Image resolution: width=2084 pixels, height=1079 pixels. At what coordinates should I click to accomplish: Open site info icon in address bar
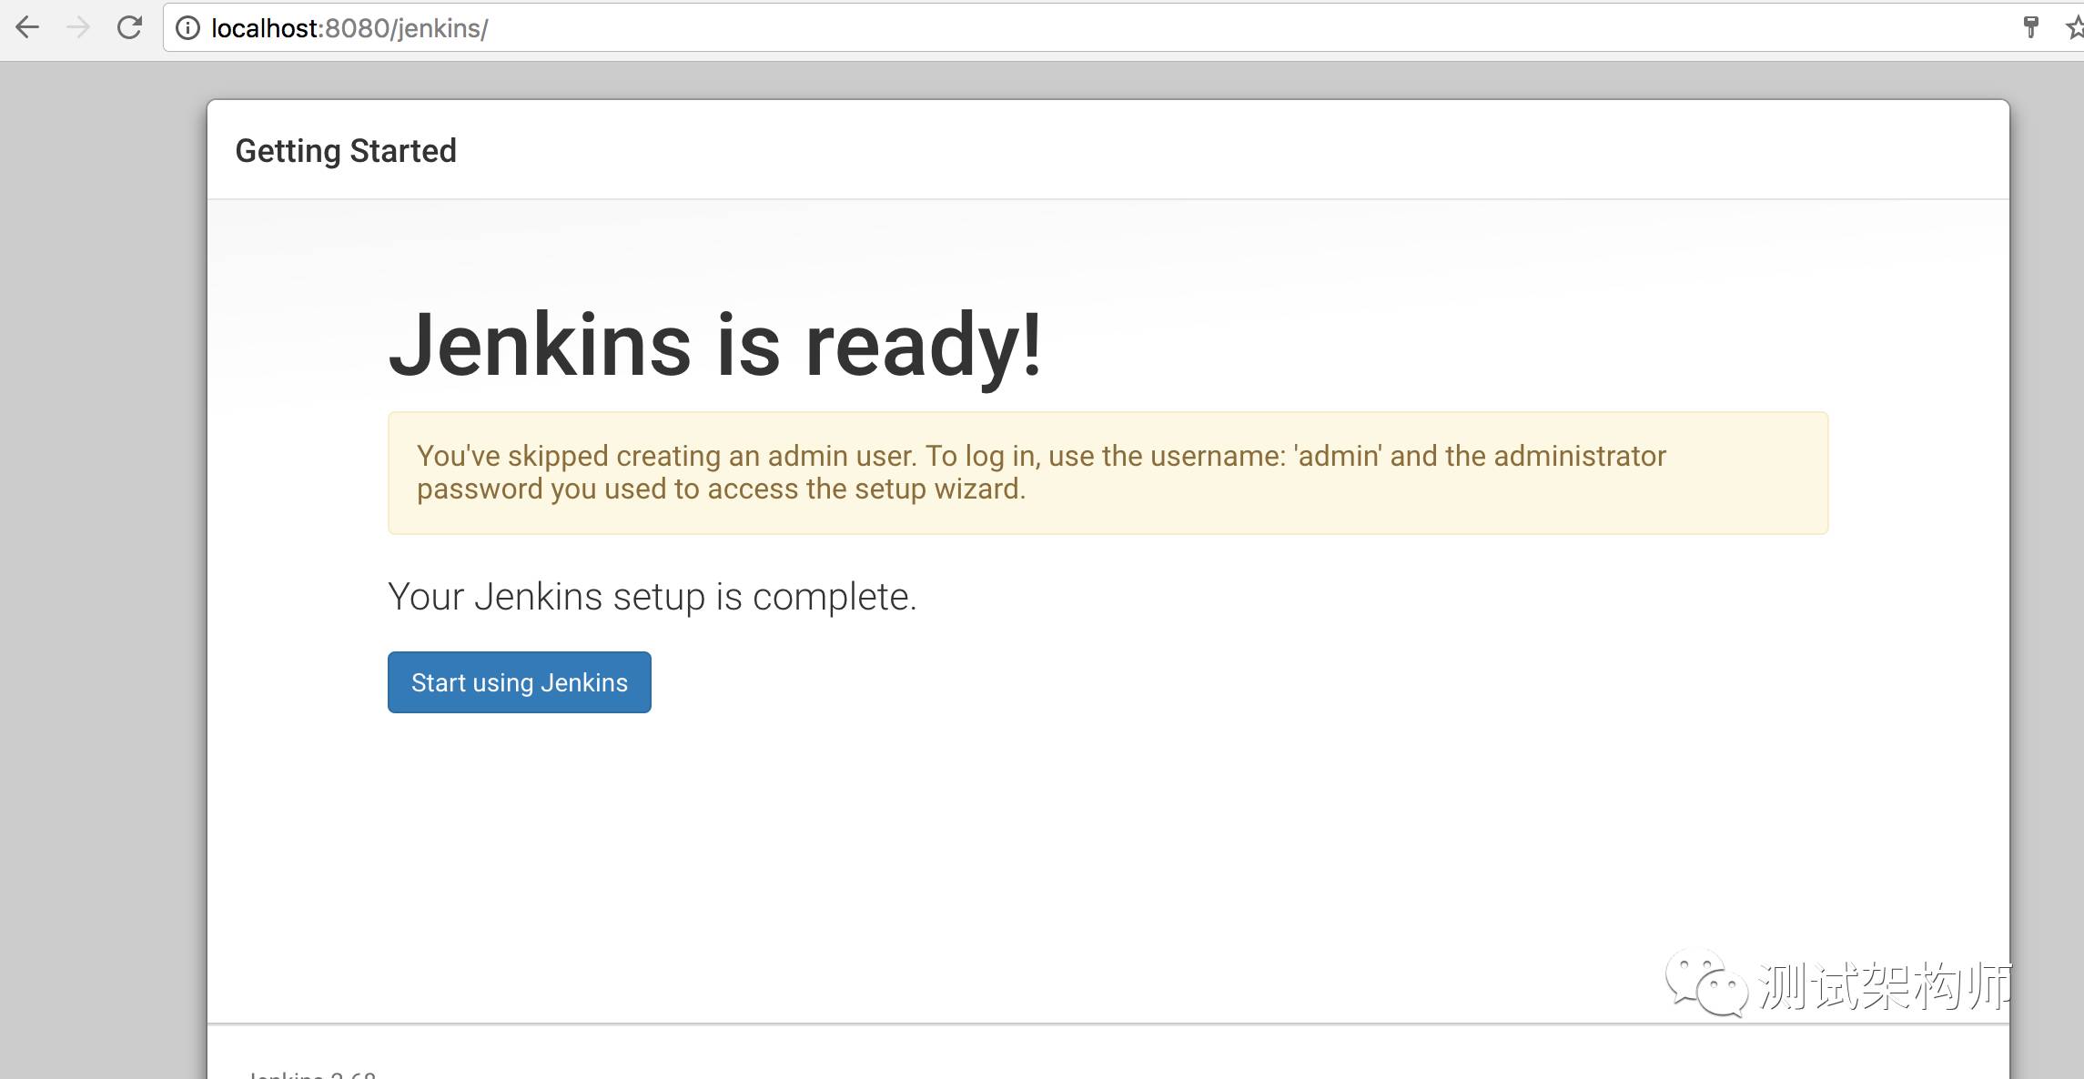187,28
